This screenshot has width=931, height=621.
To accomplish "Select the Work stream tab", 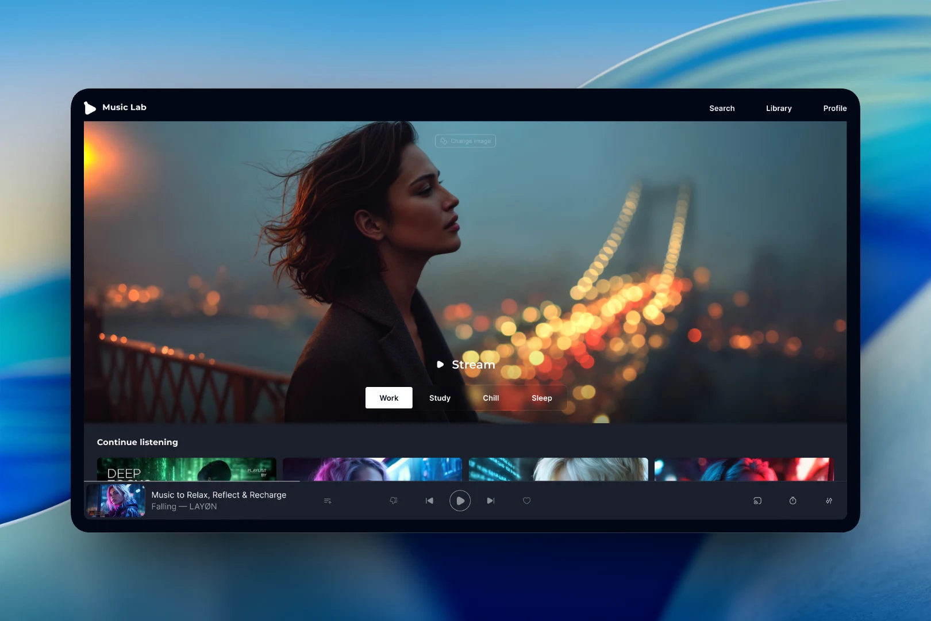I will [x=389, y=398].
